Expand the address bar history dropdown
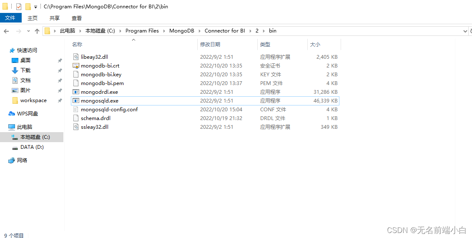 (465, 31)
